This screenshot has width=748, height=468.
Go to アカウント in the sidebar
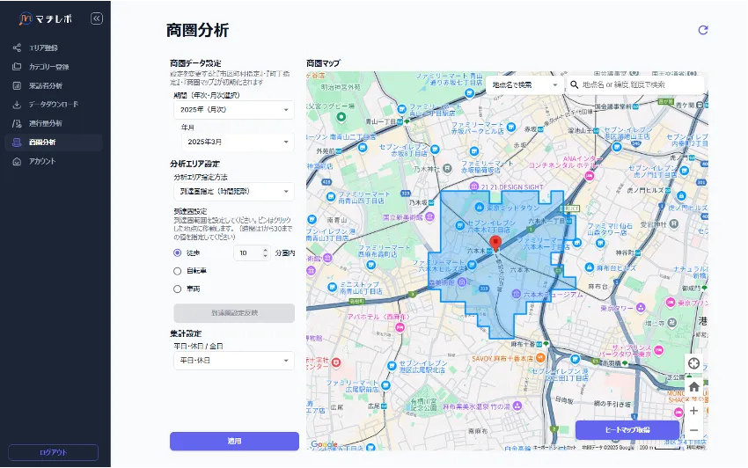(x=41, y=161)
